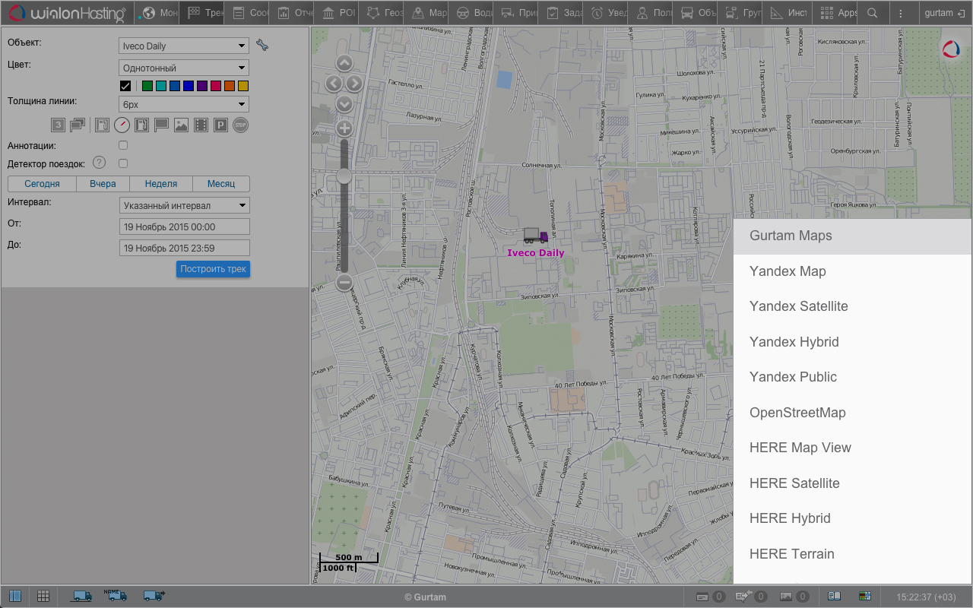Screen dimensions: 973x608
Task: Click Iveco Daily truck on map
Action: [536, 236]
